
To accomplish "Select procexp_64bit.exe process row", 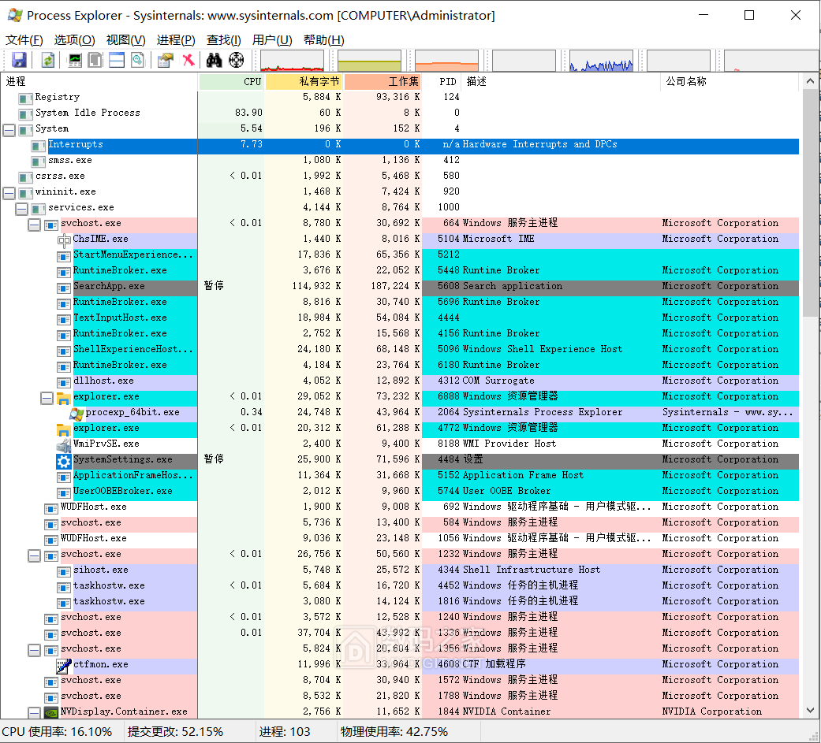I will (x=400, y=414).
